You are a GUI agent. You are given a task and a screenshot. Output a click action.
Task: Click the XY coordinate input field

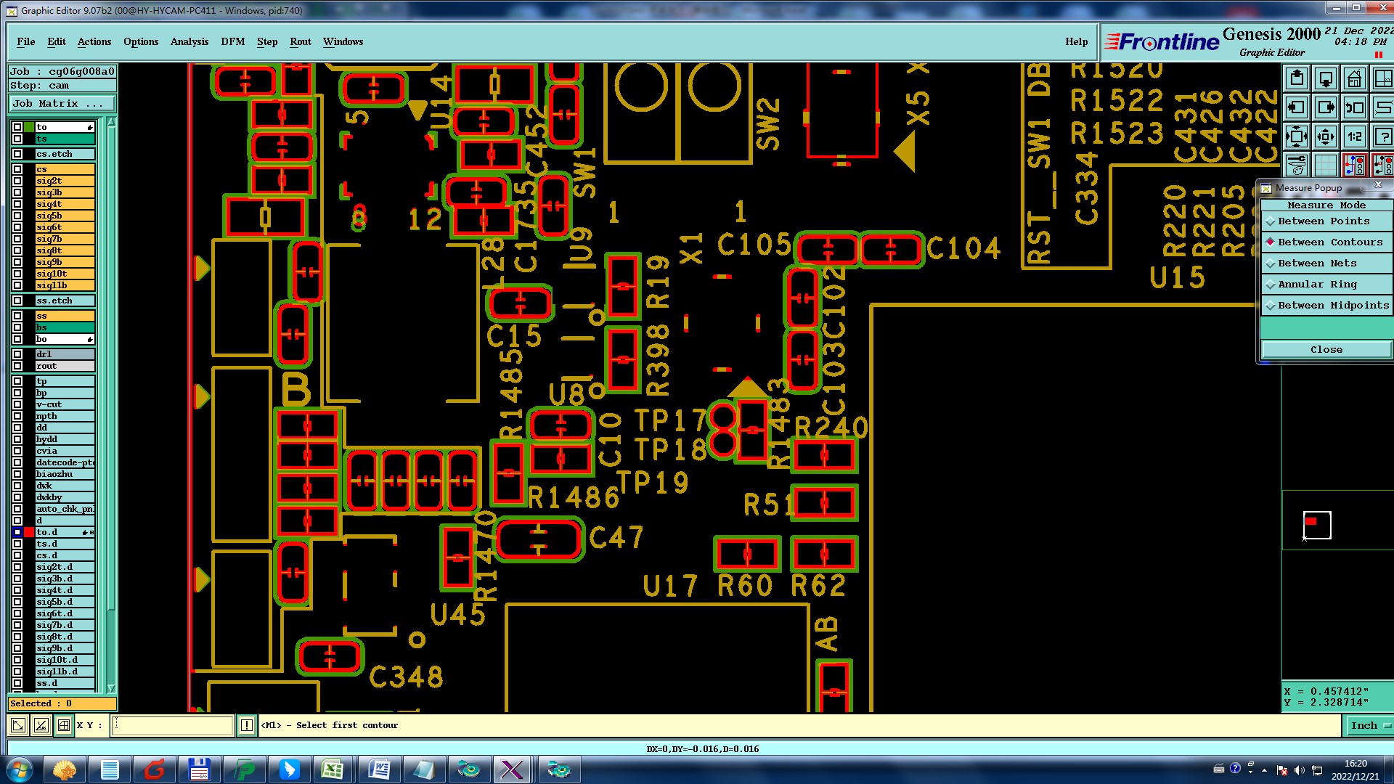tap(172, 725)
